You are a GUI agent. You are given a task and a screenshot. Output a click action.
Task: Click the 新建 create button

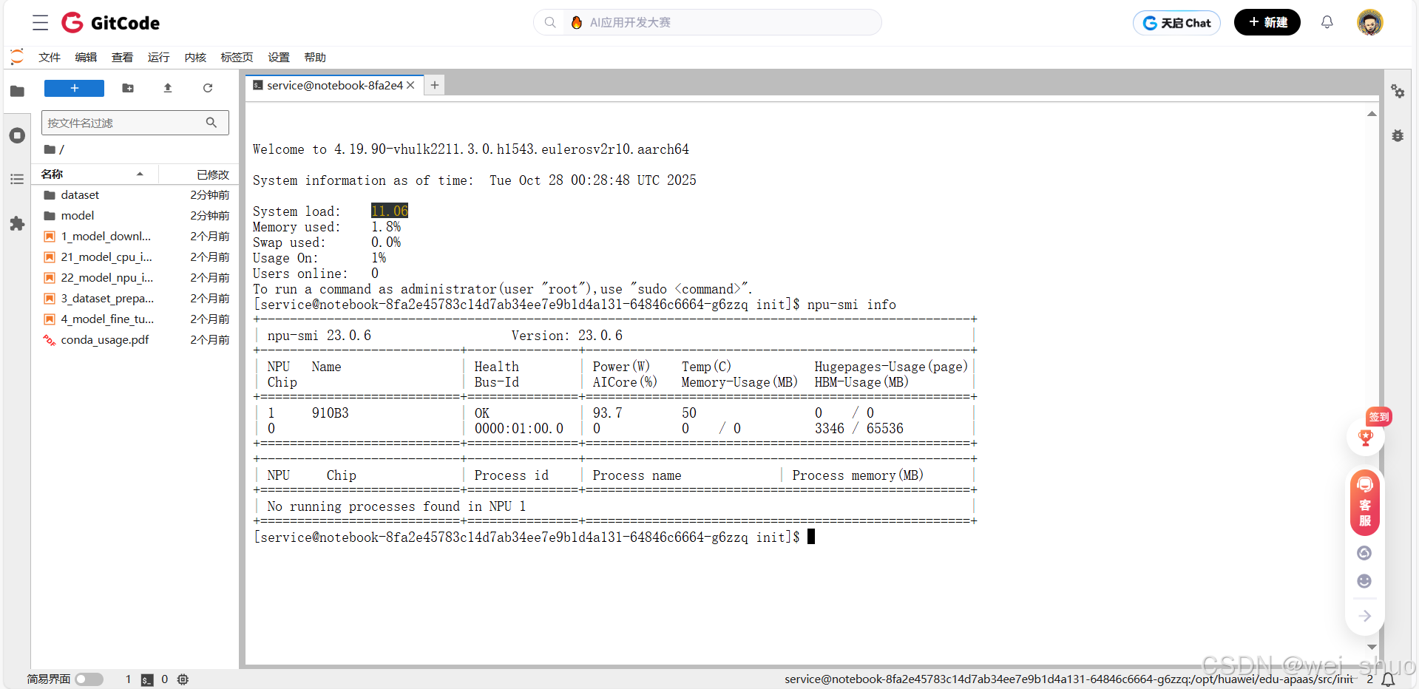pos(1267,22)
